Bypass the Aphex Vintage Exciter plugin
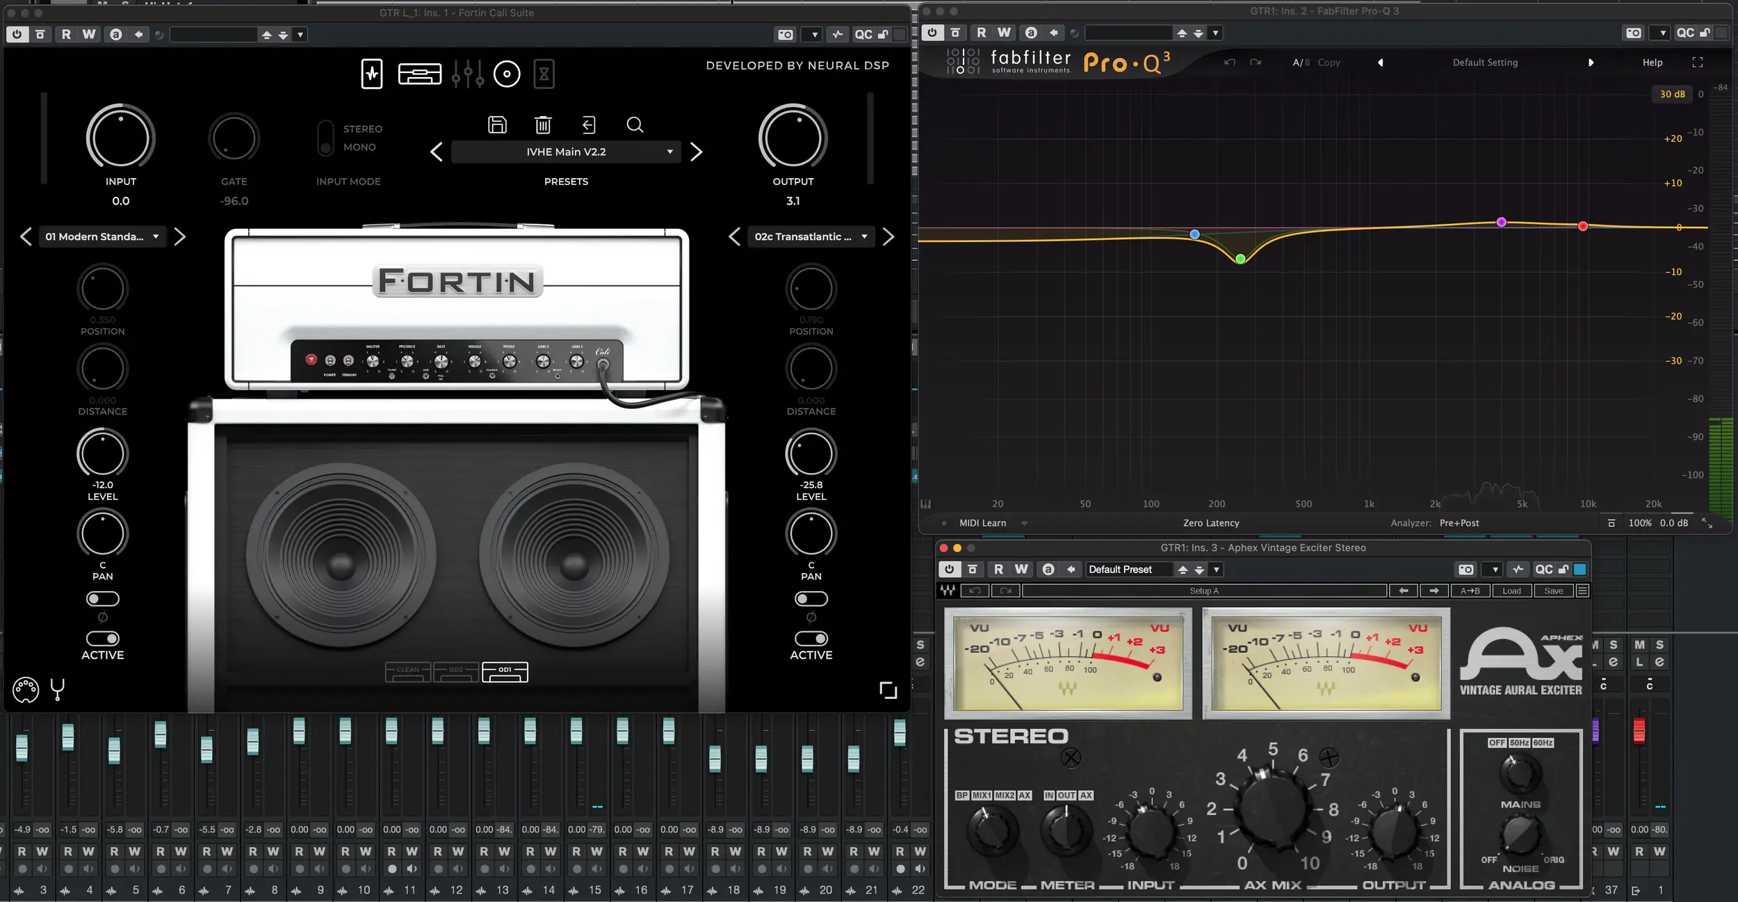The image size is (1738, 902). click(949, 570)
